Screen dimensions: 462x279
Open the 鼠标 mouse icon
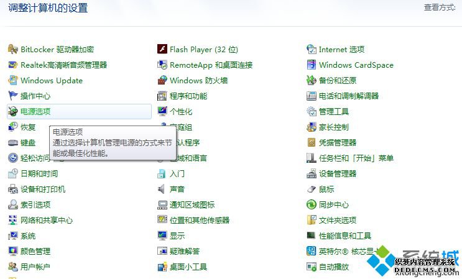[312, 190]
